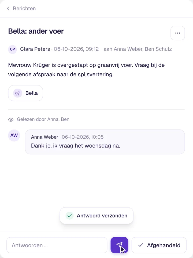The image size is (193, 258).
Task: Click the timestamp 06-10-2026, 09:12
Action: 76,49
